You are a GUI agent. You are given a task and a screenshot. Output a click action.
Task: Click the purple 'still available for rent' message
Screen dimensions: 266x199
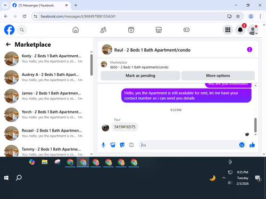(x=186, y=96)
